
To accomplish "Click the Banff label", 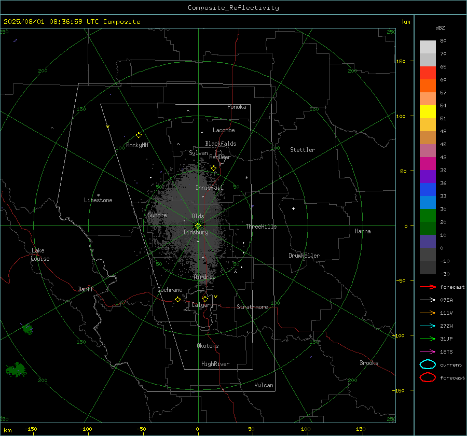I will tap(86, 289).
